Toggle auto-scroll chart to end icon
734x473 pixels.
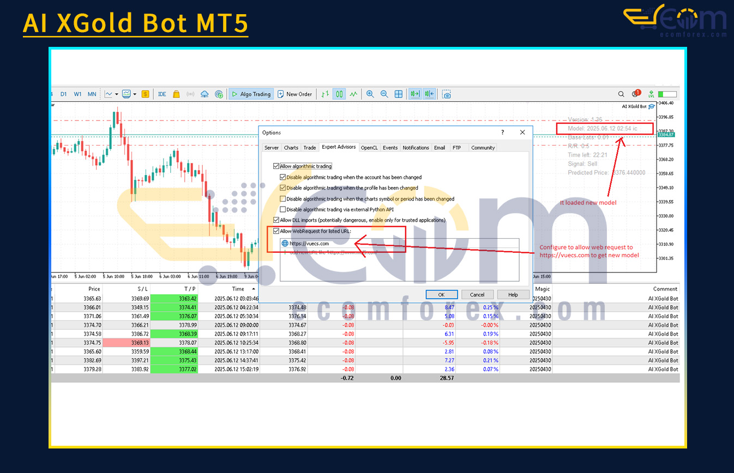tap(415, 94)
